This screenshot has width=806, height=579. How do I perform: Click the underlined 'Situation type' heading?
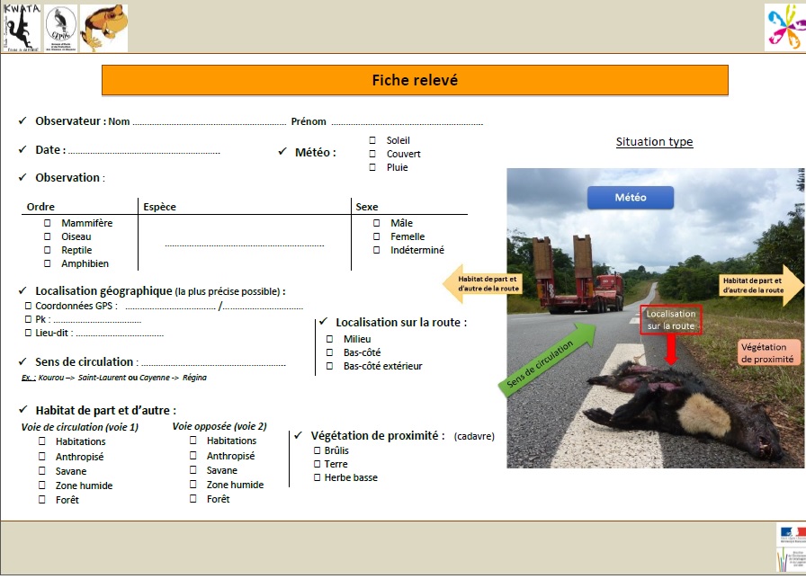click(654, 142)
